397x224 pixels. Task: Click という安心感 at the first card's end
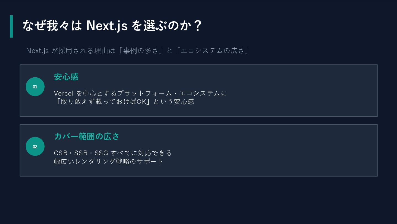tap(174, 102)
